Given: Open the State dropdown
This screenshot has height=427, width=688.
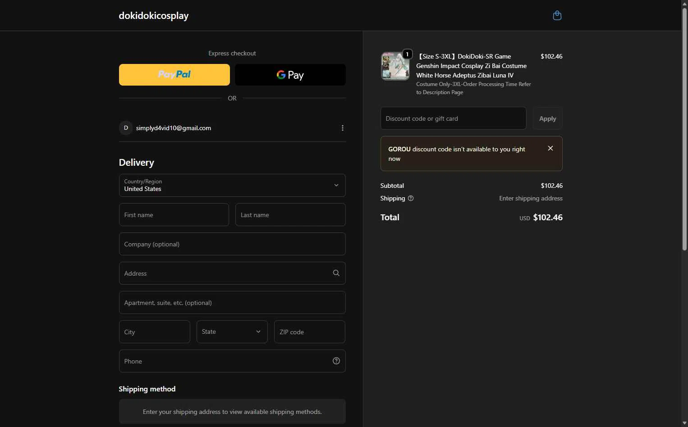Looking at the screenshot, I should (x=232, y=332).
